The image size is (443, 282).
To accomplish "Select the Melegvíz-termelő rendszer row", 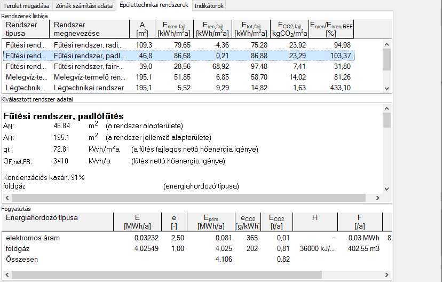I will 178,77.
